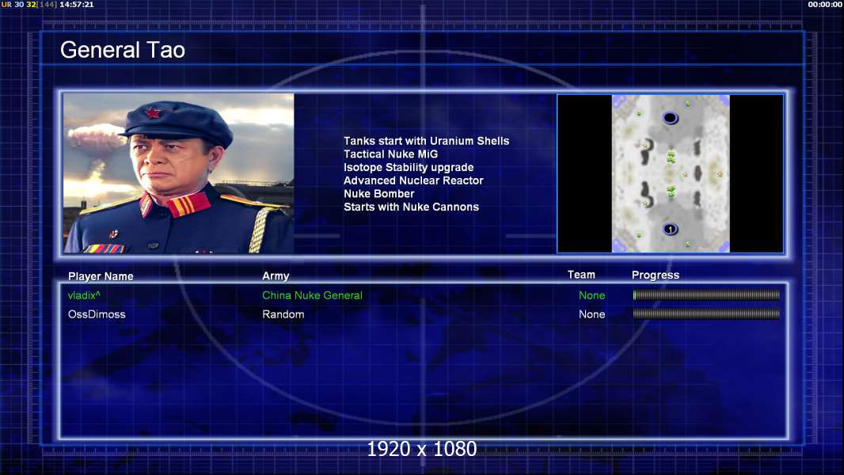Screen dimensions: 844x475
Task: Click 'Tactical Nuke MiG' text
Action: pyautogui.click(x=391, y=154)
